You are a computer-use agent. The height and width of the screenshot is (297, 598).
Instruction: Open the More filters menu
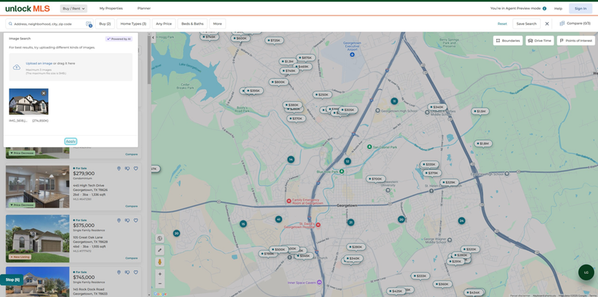click(218, 24)
